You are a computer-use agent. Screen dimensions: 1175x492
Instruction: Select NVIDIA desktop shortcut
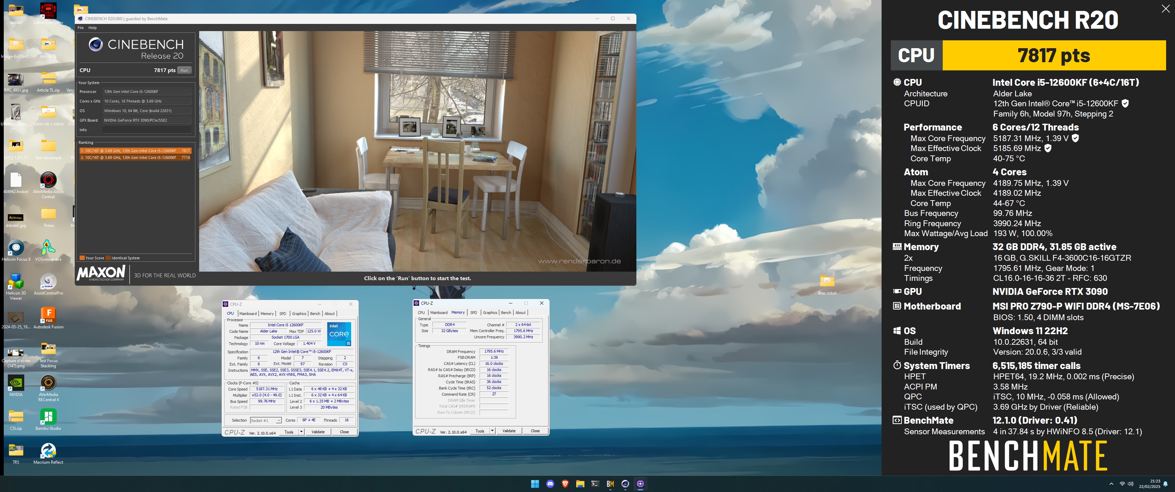(x=16, y=386)
